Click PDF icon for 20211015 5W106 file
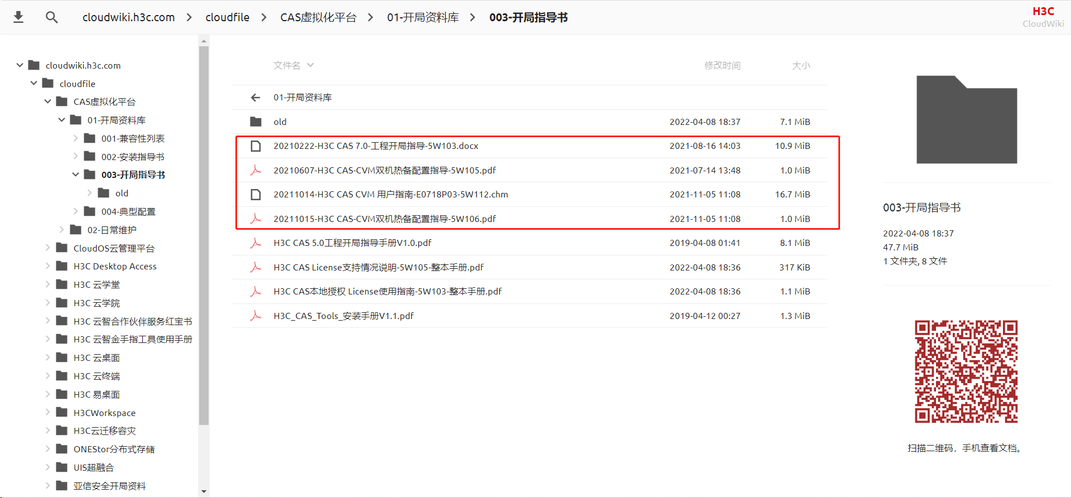The width and height of the screenshot is (1071, 498). point(256,219)
